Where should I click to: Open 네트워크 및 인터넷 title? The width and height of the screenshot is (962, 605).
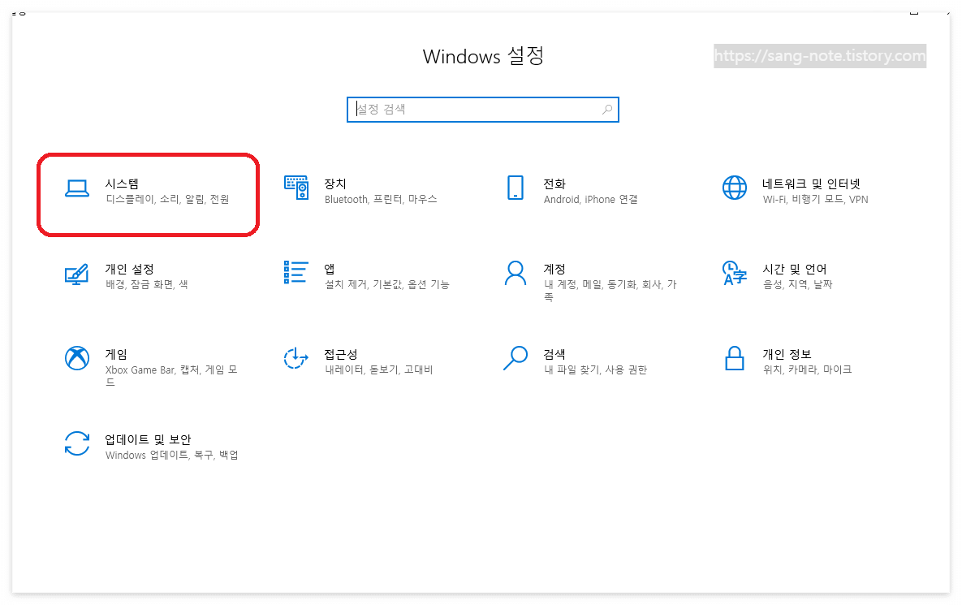click(x=811, y=184)
